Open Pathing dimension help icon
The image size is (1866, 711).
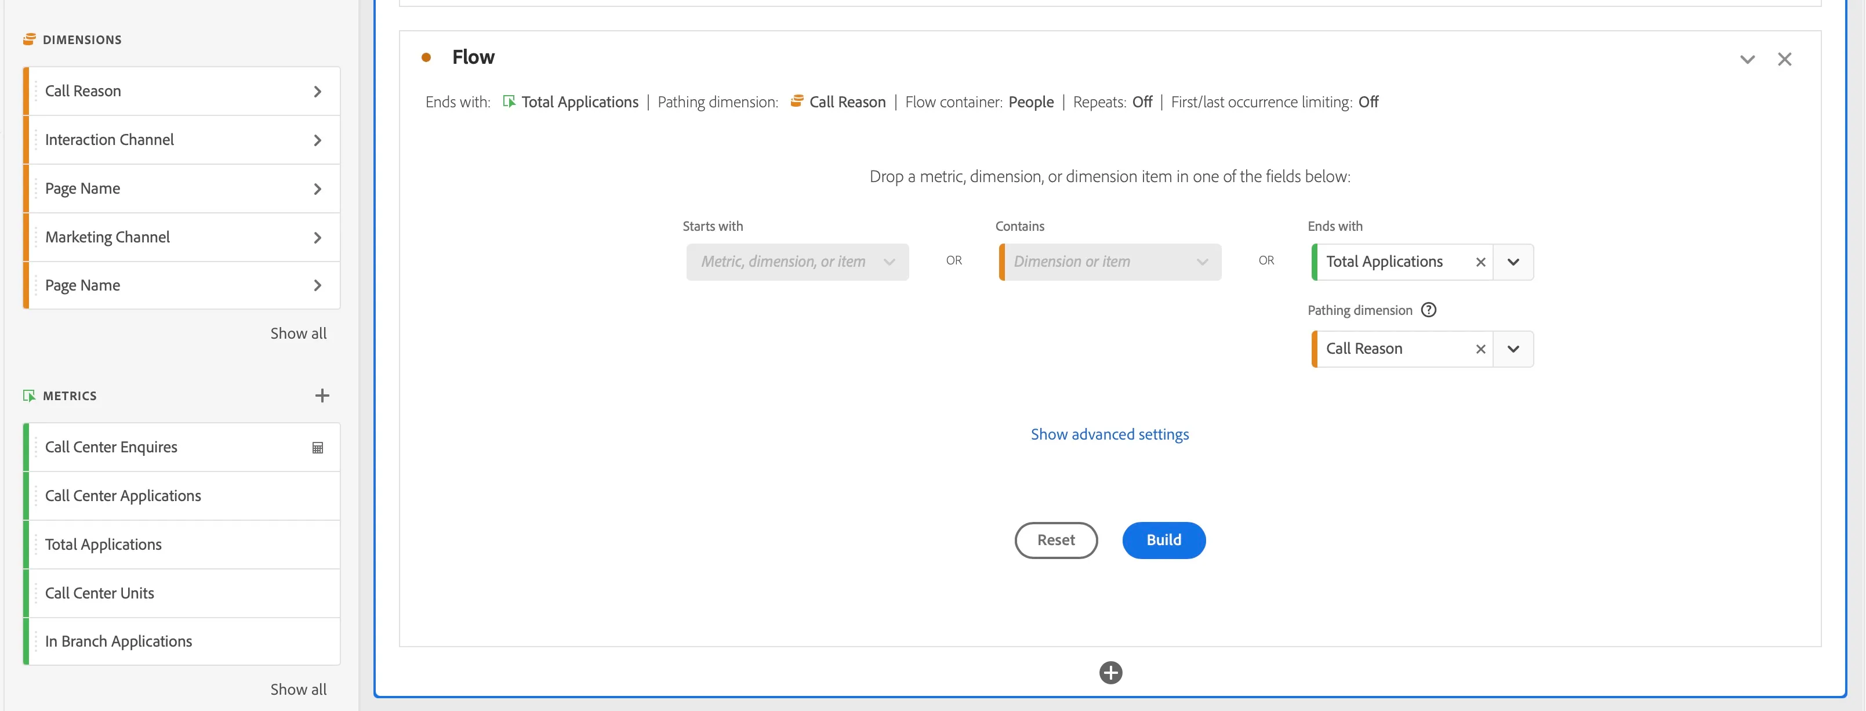click(1428, 310)
